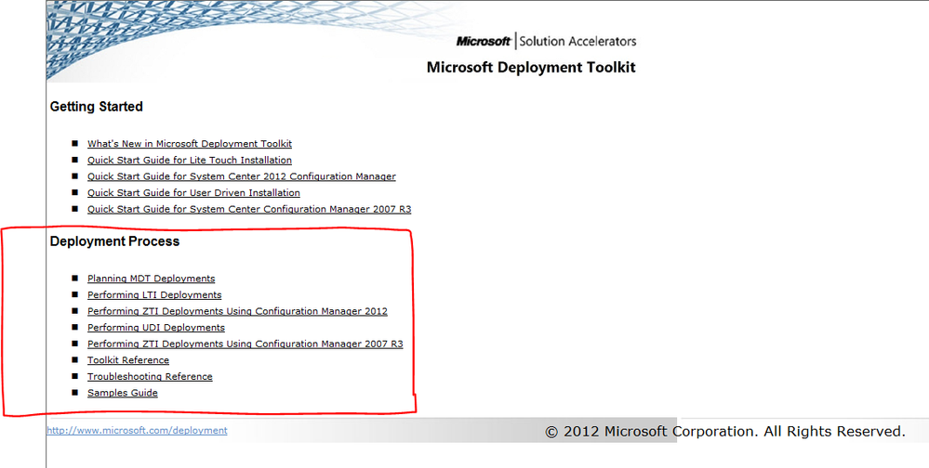Image resolution: width=929 pixels, height=468 pixels.
Task: Open What's New in Microsoft Deployment Toolkit
Action: coord(190,144)
